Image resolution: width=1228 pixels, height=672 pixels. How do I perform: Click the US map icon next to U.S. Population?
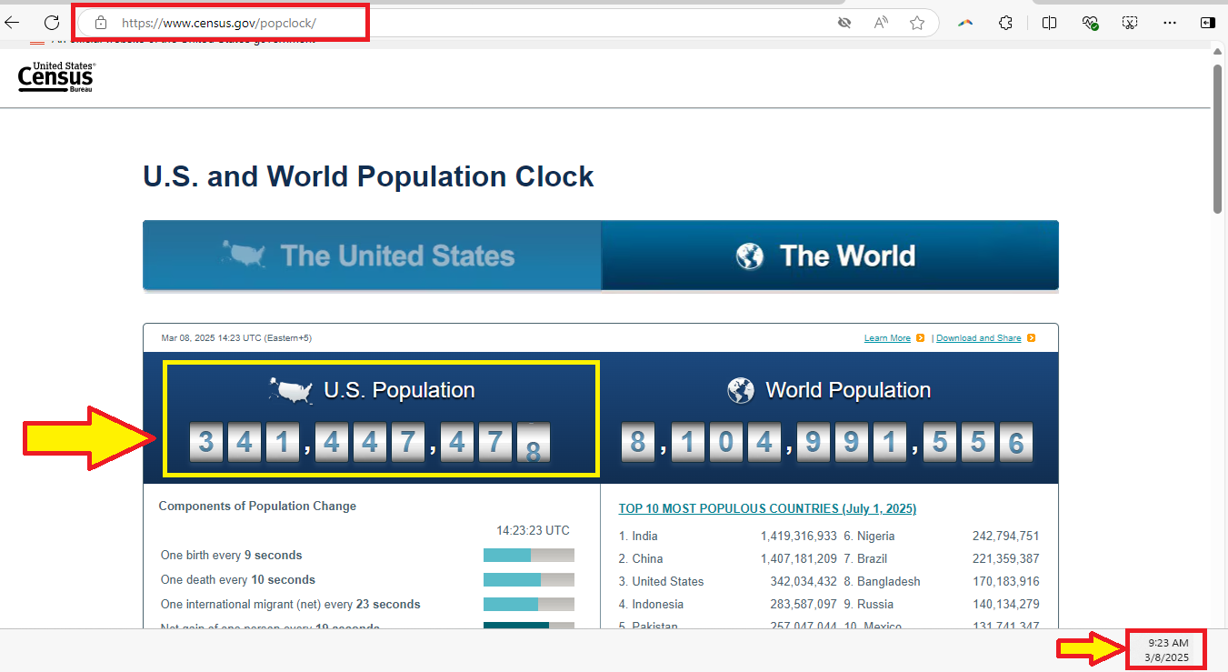coord(291,391)
